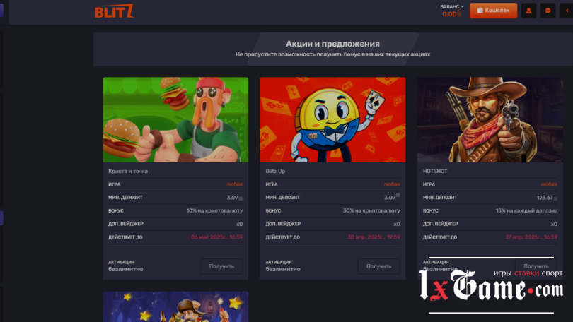
Task: Click the 123.67 minimum deposit value
Action: (545, 198)
